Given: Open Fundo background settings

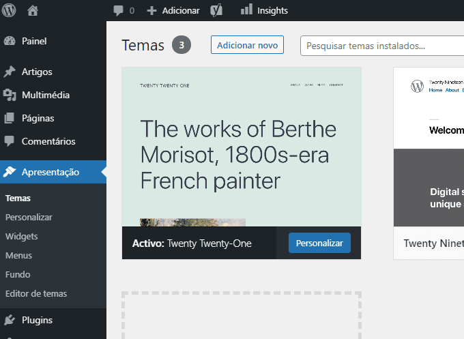Looking at the screenshot, I should [x=18, y=274].
